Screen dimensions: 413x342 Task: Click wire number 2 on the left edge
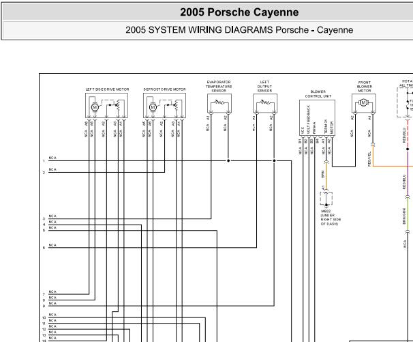tap(44, 172)
